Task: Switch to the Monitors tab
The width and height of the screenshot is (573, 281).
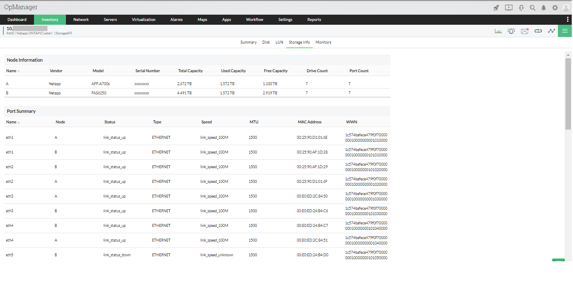Action: pyautogui.click(x=323, y=42)
